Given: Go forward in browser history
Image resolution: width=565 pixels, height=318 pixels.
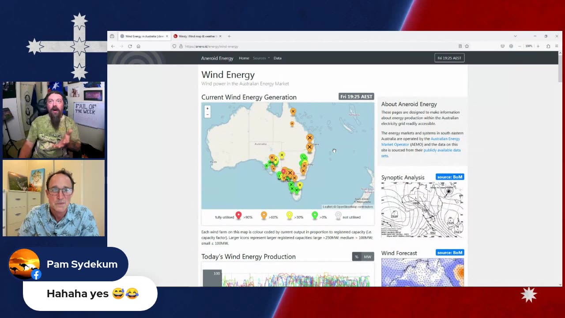Looking at the screenshot, I should [121, 46].
